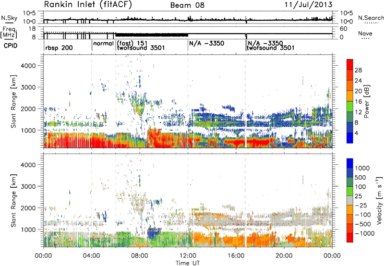
Task: Click the '12:00' time tick label
Action: (x=188, y=256)
